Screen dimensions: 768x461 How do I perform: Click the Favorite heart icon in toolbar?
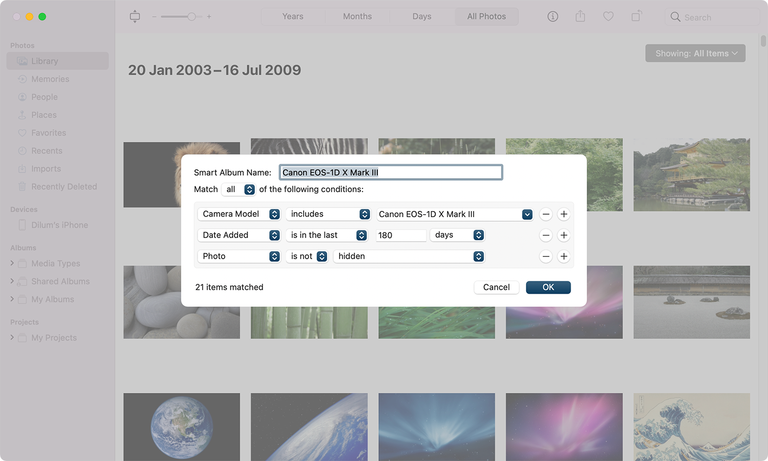coord(608,16)
